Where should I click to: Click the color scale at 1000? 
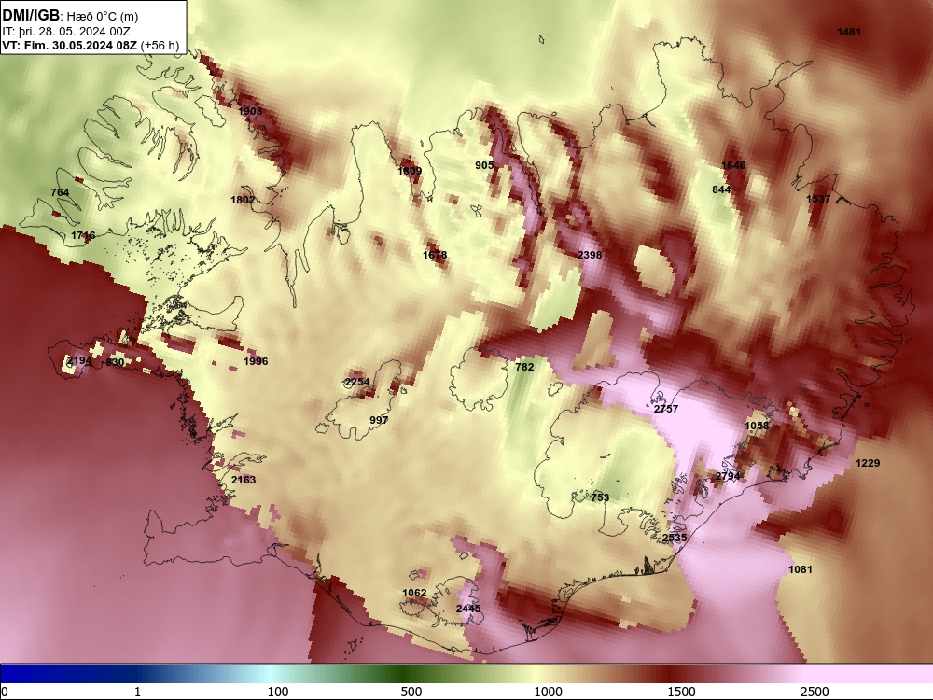(x=548, y=692)
